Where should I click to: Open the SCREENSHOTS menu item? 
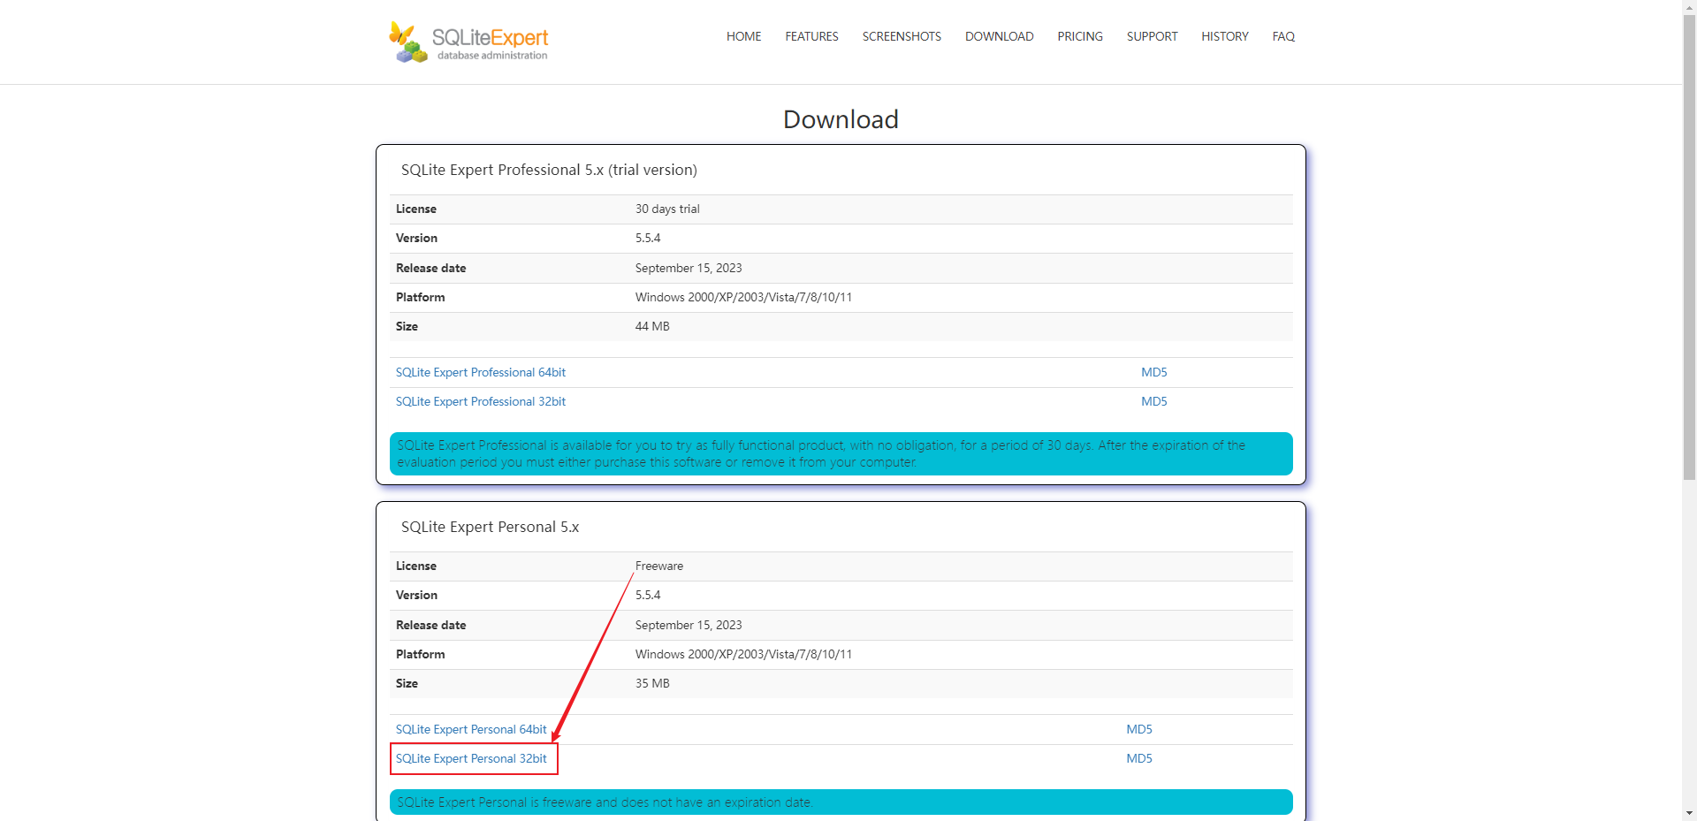[902, 36]
